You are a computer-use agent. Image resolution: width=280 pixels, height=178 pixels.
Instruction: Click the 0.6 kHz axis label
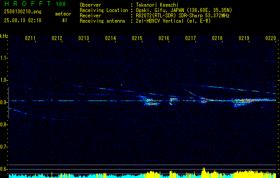tap(4, 169)
